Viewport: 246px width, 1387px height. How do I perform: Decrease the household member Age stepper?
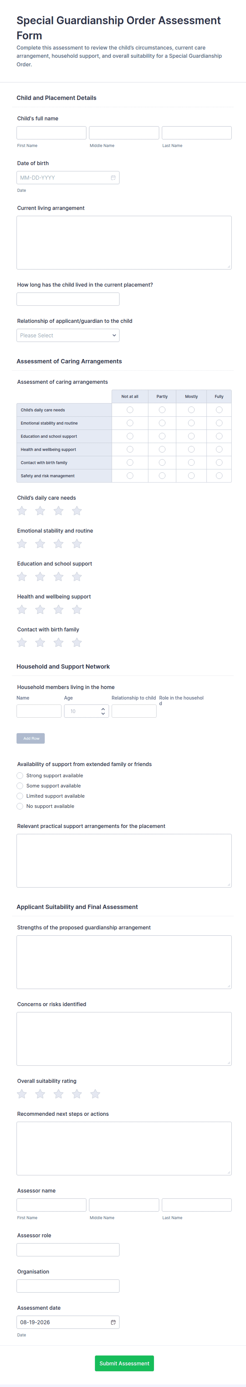[103, 714]
